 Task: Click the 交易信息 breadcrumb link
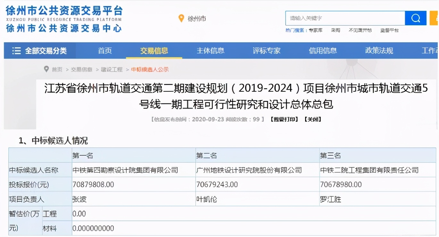[x=81, y=69]
